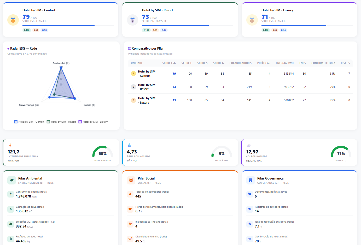The width and height of the screenshot is (361, 245).
Task: Click the table icon beside Comparativo por Pilar
Action: 130,49
